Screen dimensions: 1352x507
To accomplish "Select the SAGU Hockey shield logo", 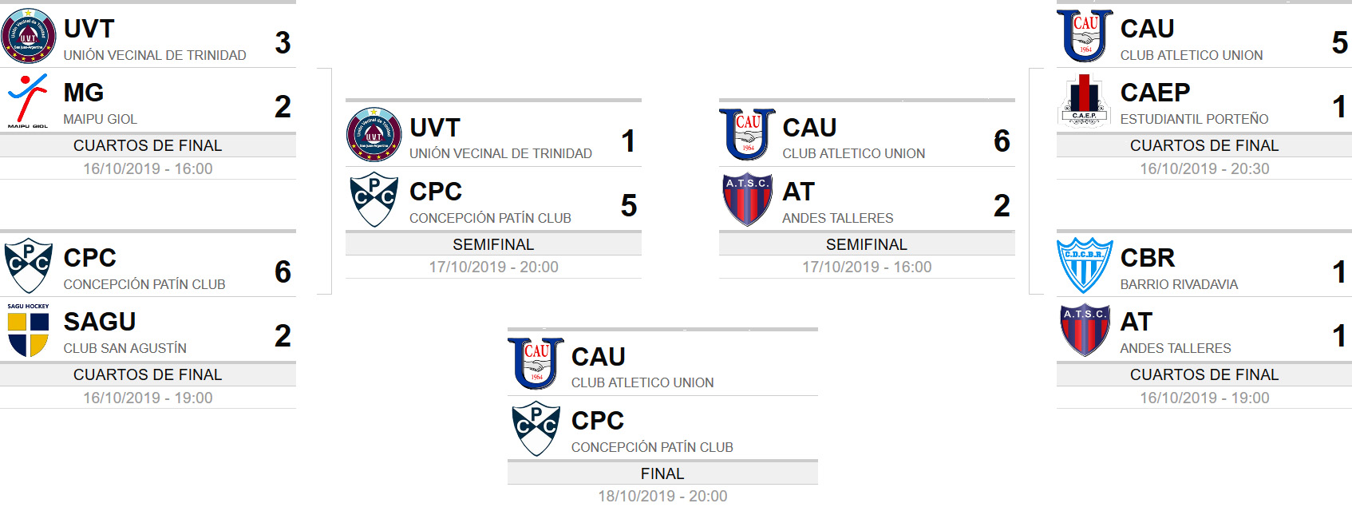I will [x=28, y=330].
